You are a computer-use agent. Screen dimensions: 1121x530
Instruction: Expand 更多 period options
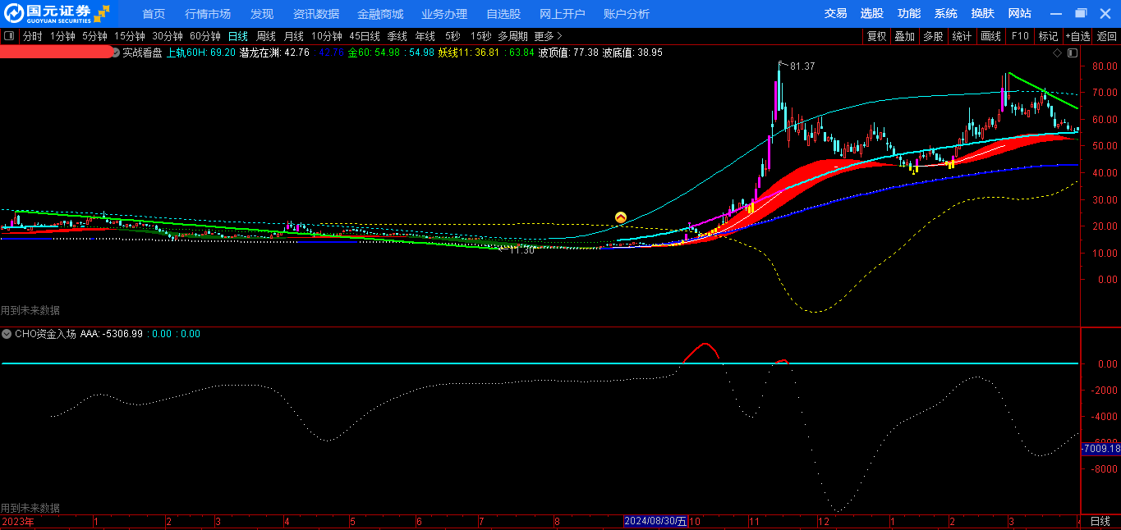[x=549, y=36]
